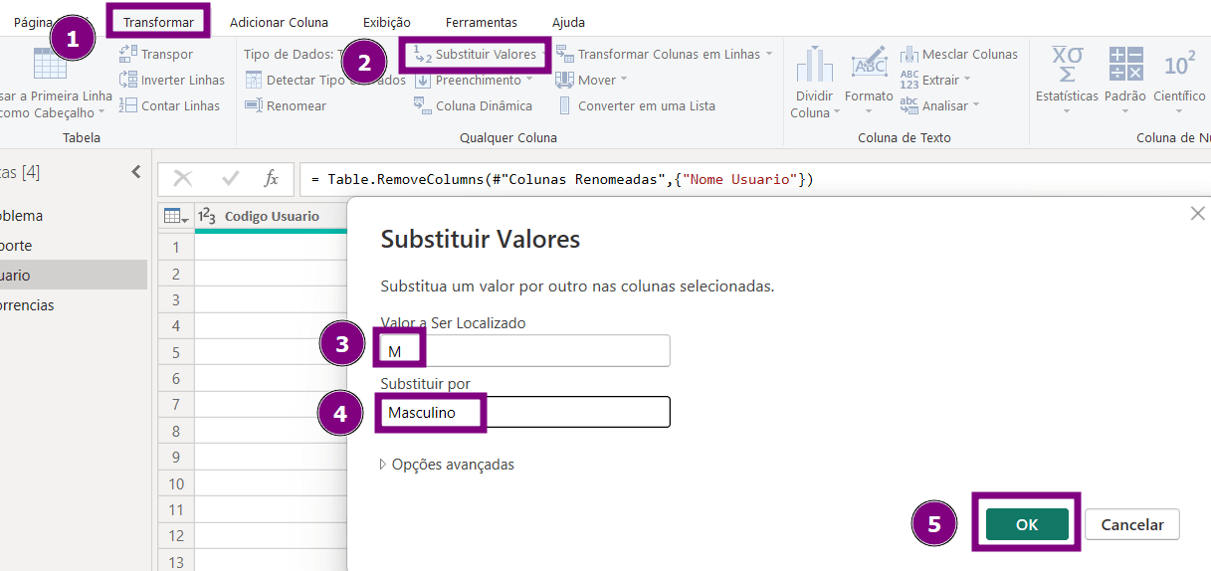Open Transformar Colunas em Linhas dropdown
The image size is (1211, 571).
point(664,54)
